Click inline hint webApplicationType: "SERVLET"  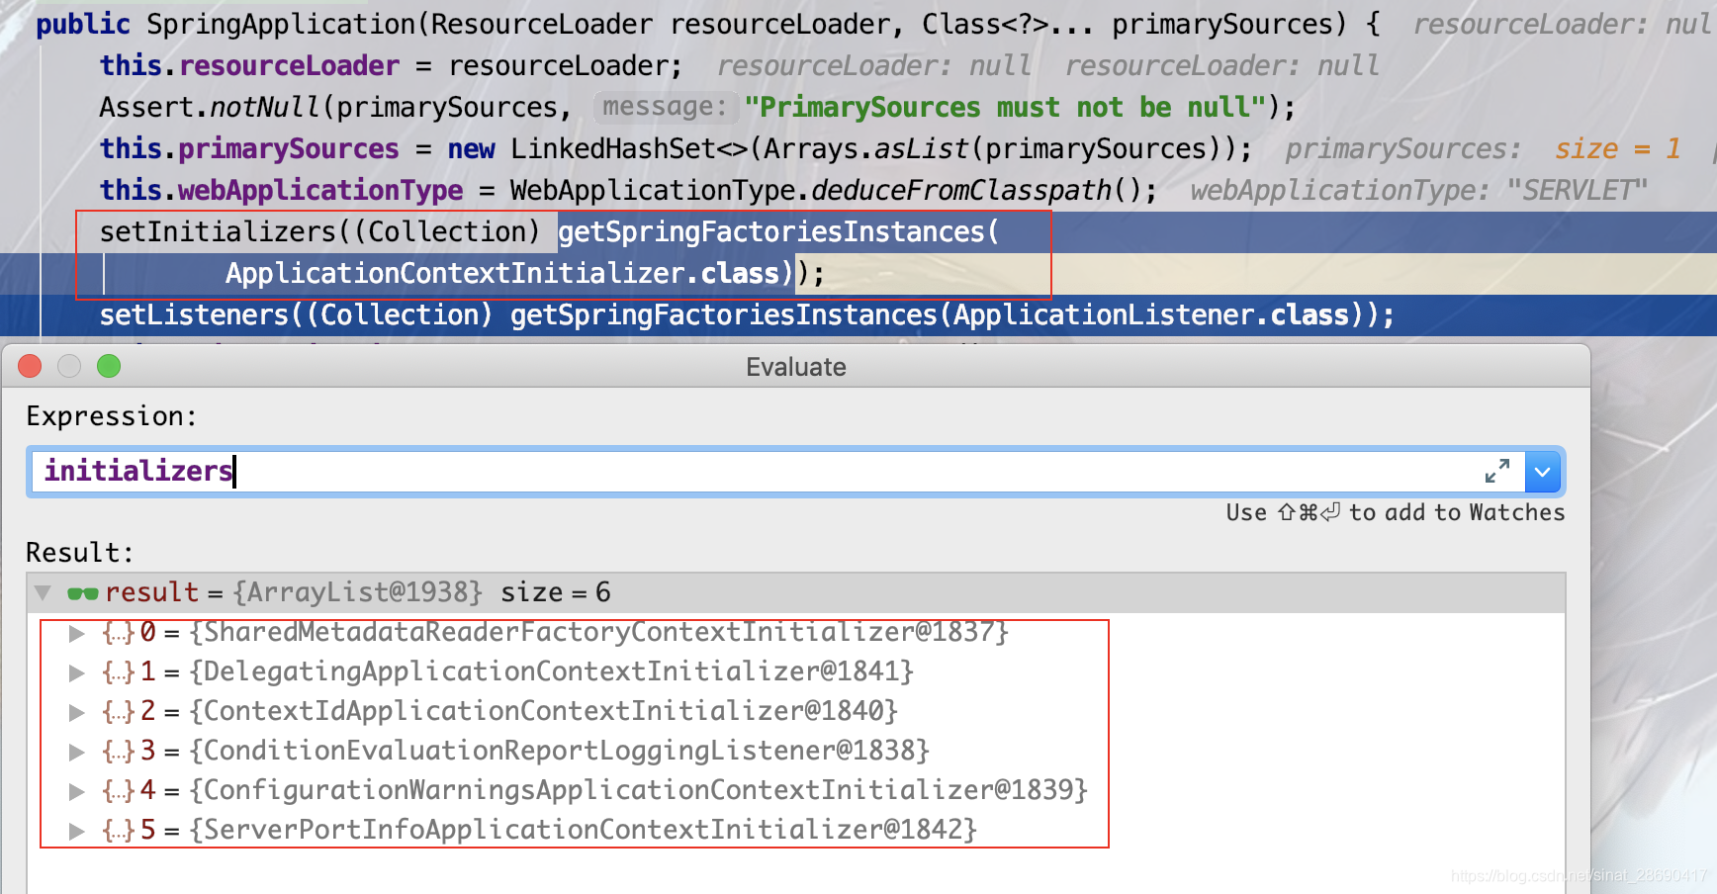pos(1418,190)
